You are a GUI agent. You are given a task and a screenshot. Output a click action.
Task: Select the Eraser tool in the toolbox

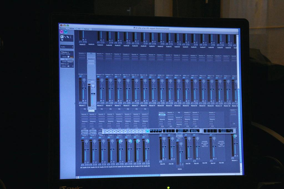[x=68, y=37]
